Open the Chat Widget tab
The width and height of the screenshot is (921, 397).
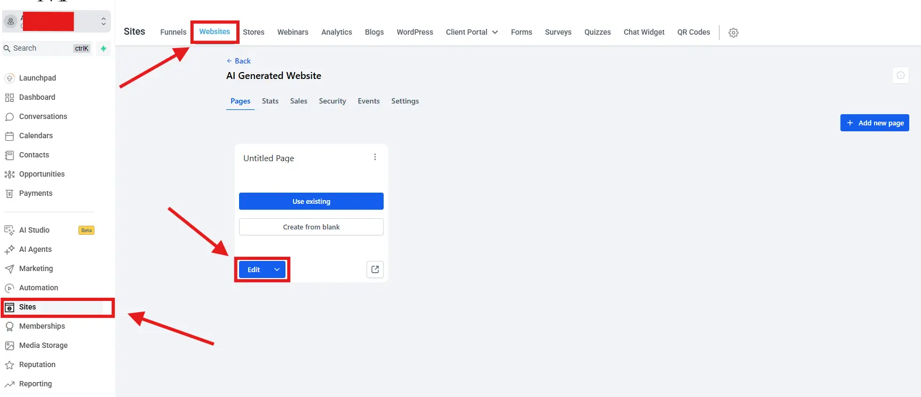point(644,32)
